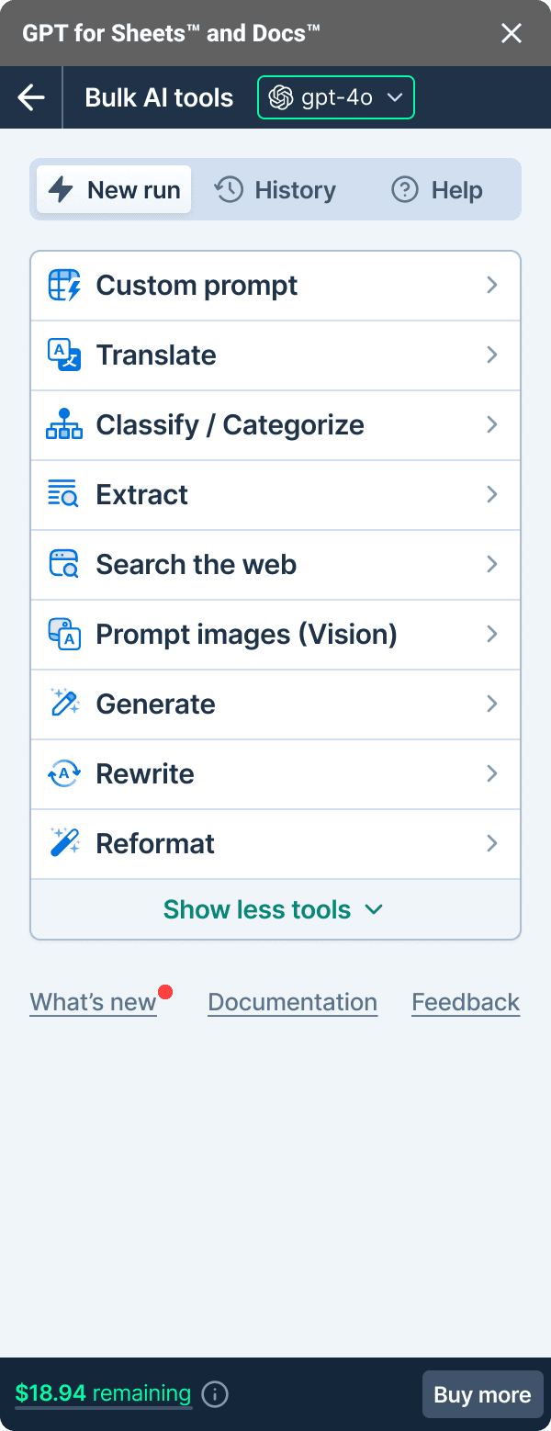Click the Extract magnifier list icon
Viewport: 551px width, 1431px height.
coord(64,495)
